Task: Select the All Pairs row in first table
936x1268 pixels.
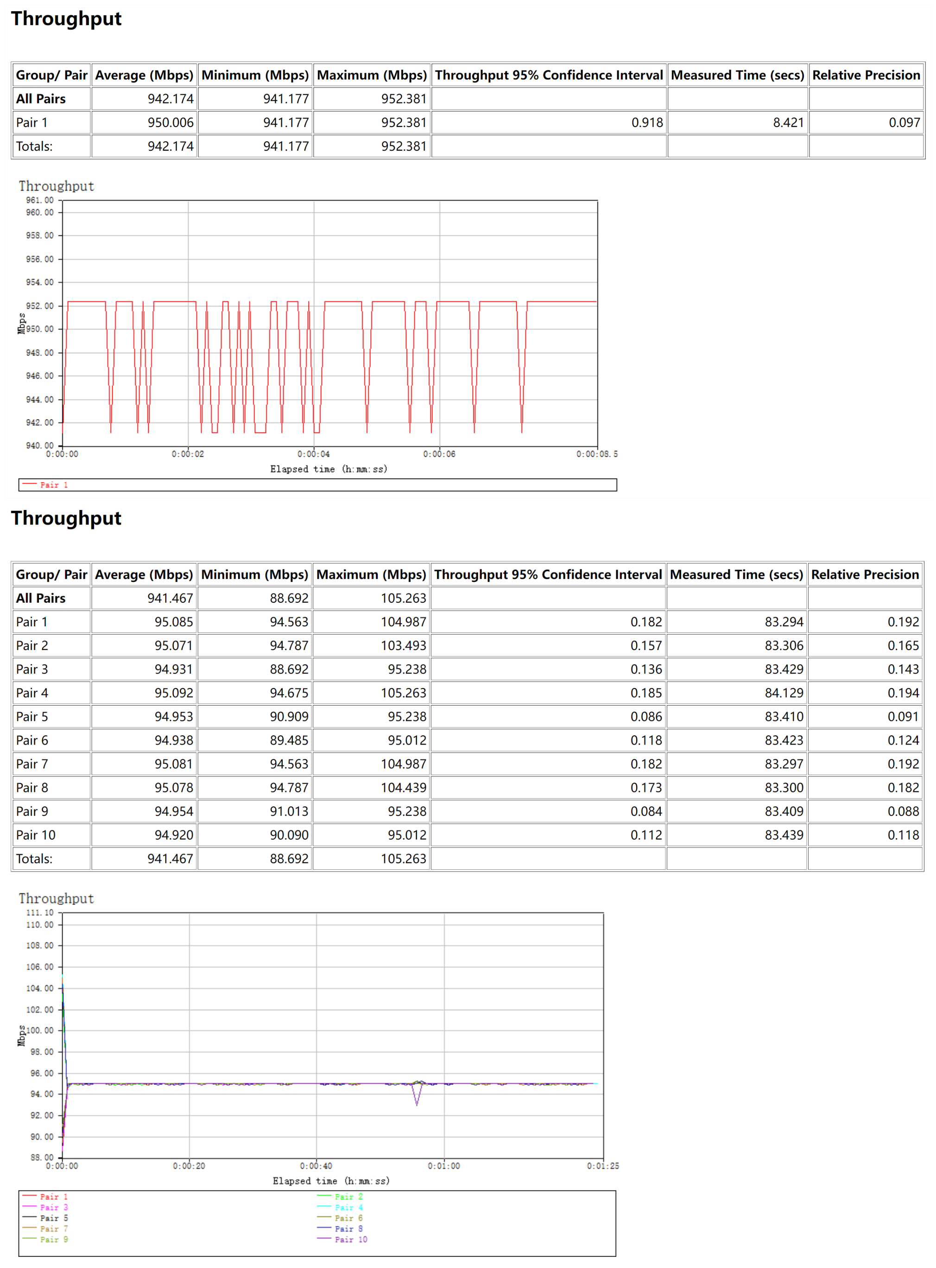Action: click(x=41, y=99)
